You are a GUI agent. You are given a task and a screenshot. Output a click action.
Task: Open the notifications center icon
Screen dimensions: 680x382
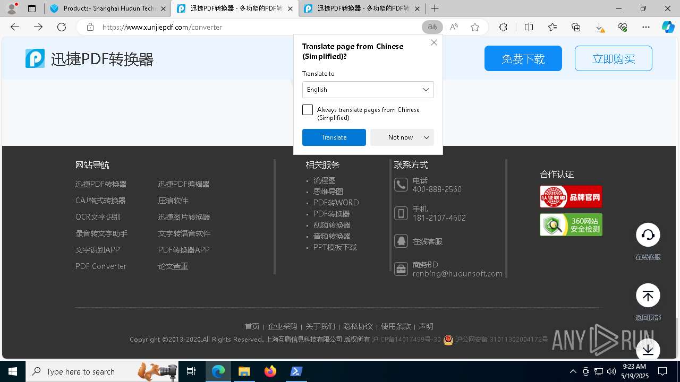[662, 371]
